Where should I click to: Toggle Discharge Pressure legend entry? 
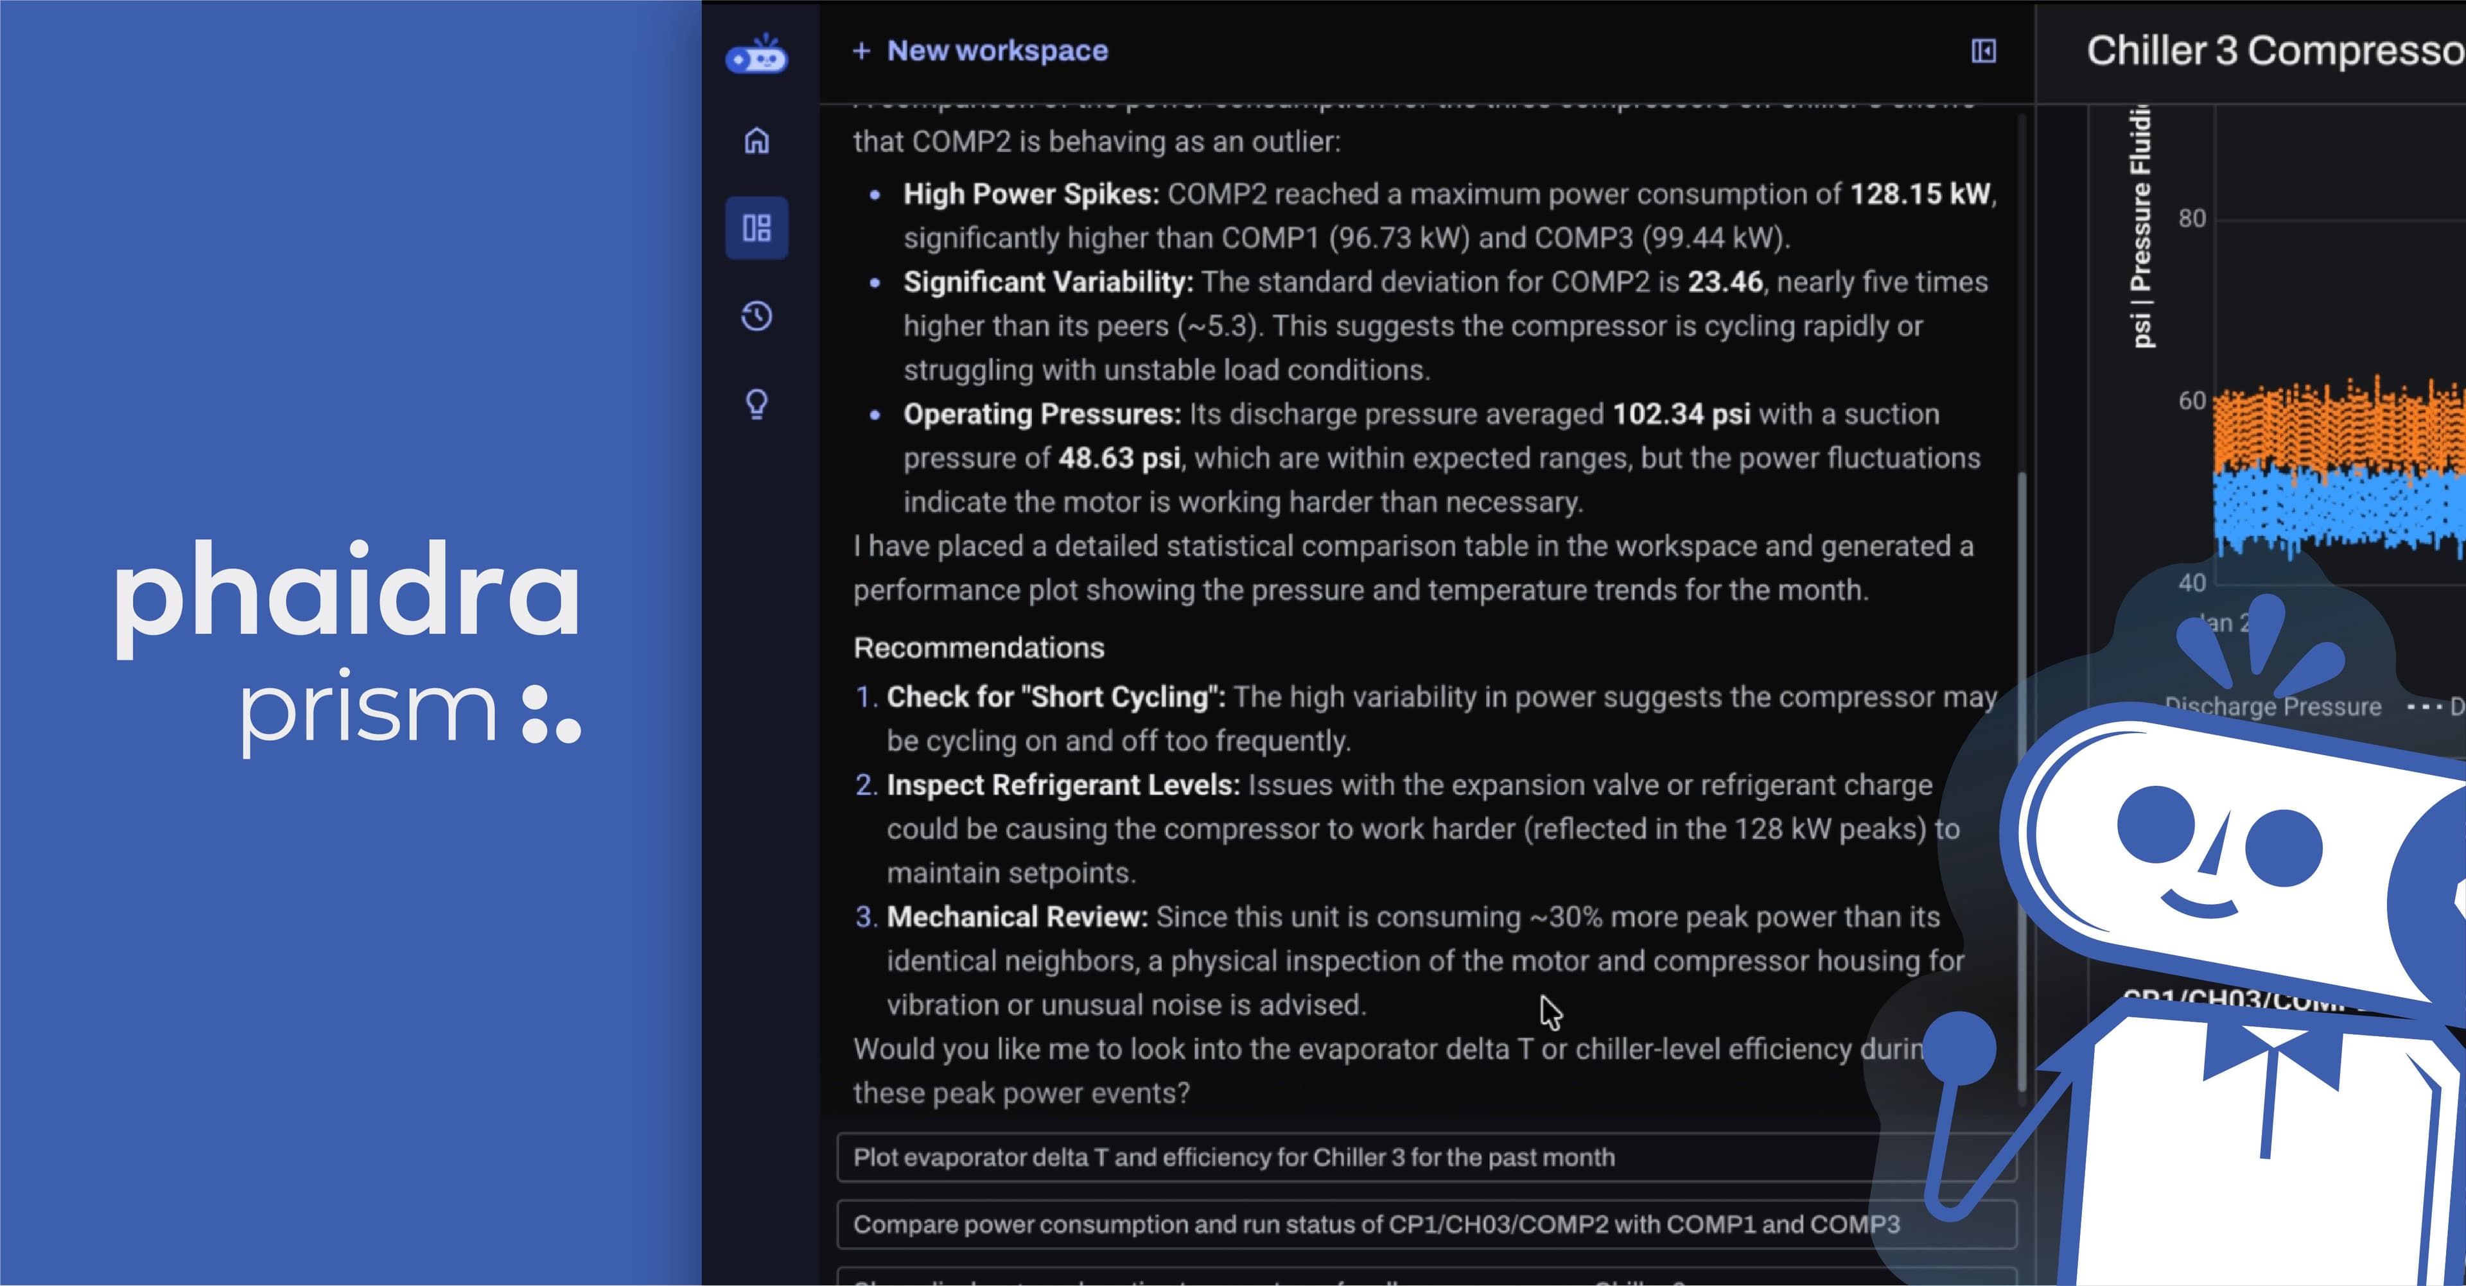(x=2273, y=707)
